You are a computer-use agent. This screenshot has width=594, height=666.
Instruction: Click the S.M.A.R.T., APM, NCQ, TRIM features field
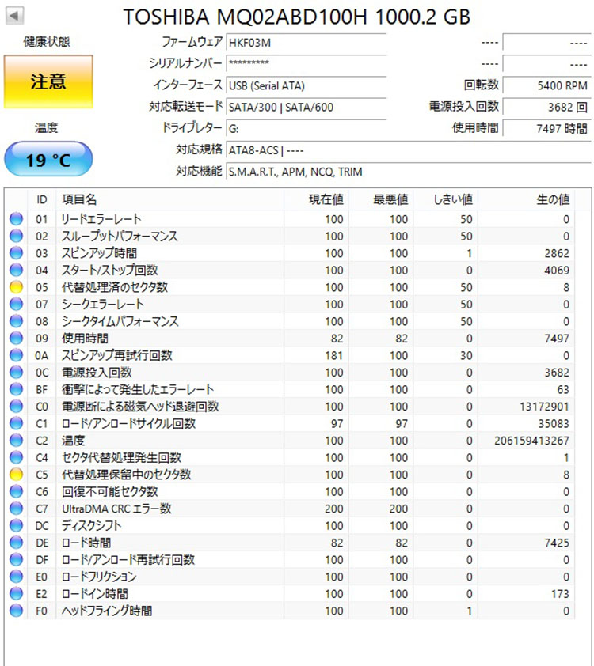tap(408, 172)
